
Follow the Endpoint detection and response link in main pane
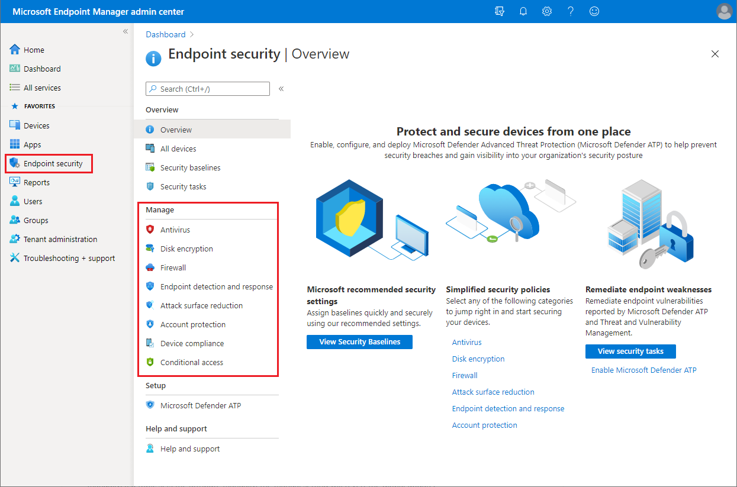point(509,408)
